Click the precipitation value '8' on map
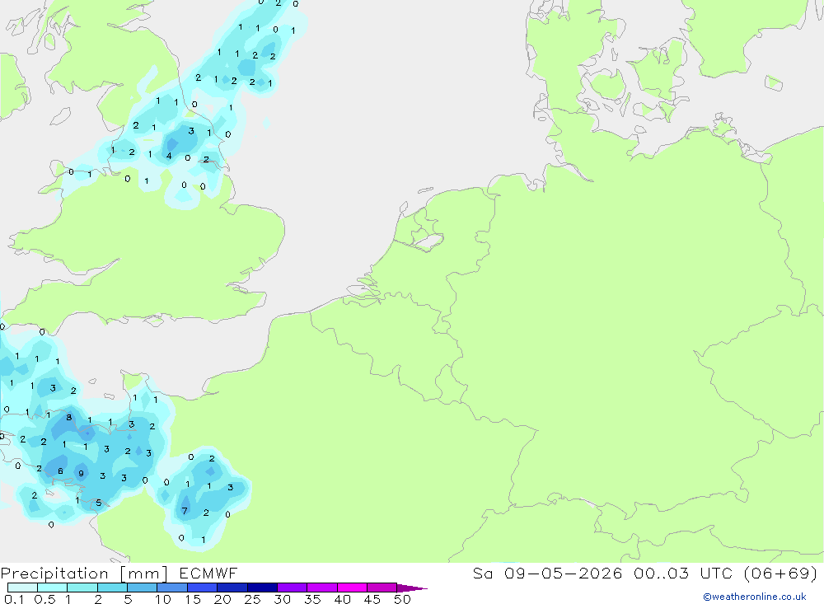Viewport: 824px width, 604px height. click(x=69, y=418)
